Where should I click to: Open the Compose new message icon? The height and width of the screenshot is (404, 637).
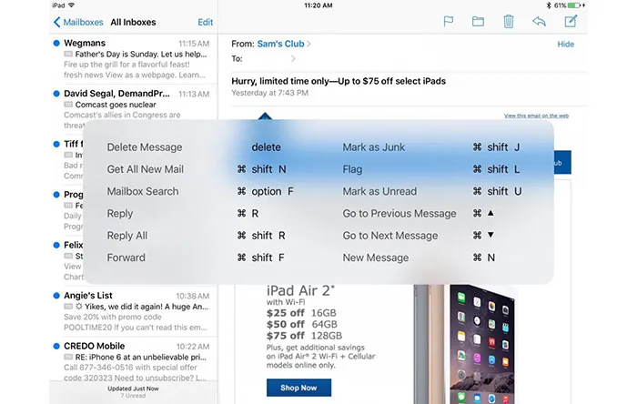point(571,21)
